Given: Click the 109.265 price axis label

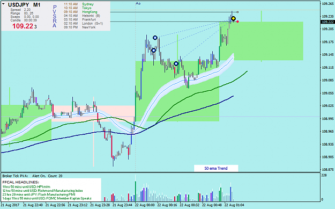Looking at the screenshot, I should (x=327, y=4).
